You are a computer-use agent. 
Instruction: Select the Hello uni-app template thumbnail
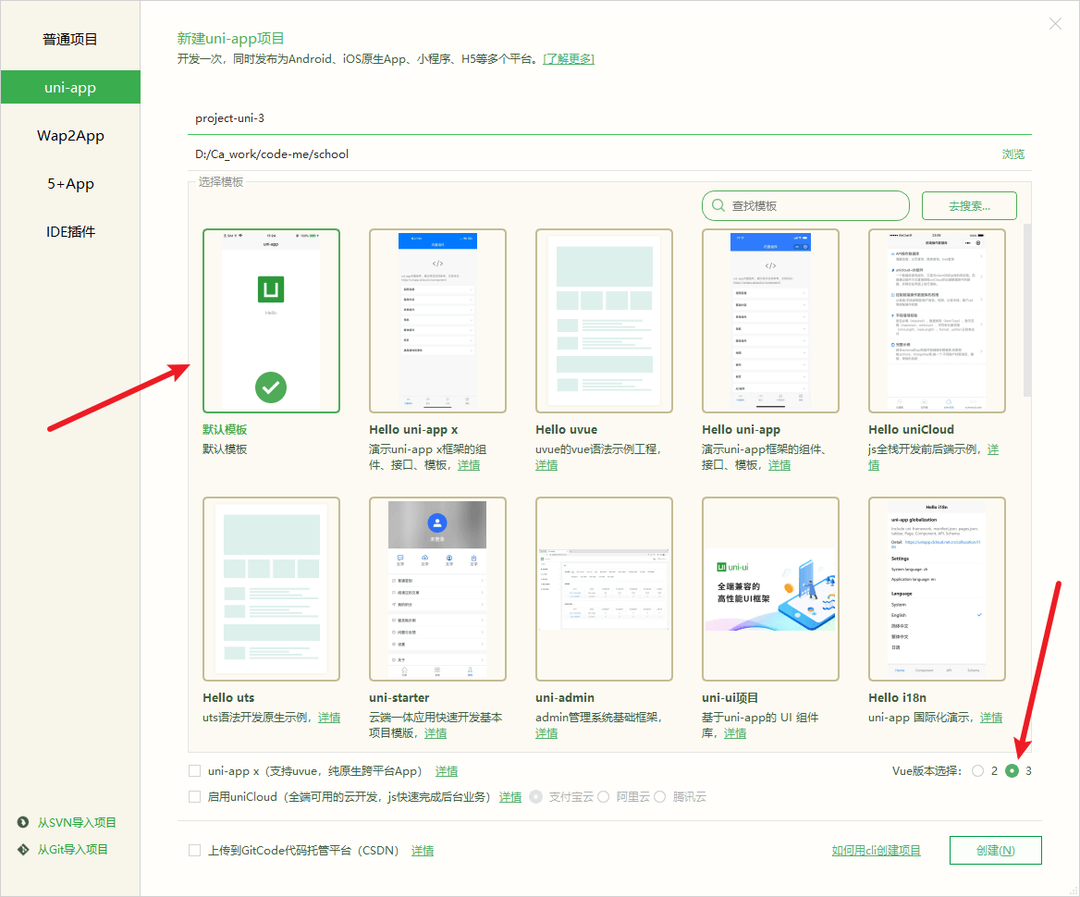[770, 321]
